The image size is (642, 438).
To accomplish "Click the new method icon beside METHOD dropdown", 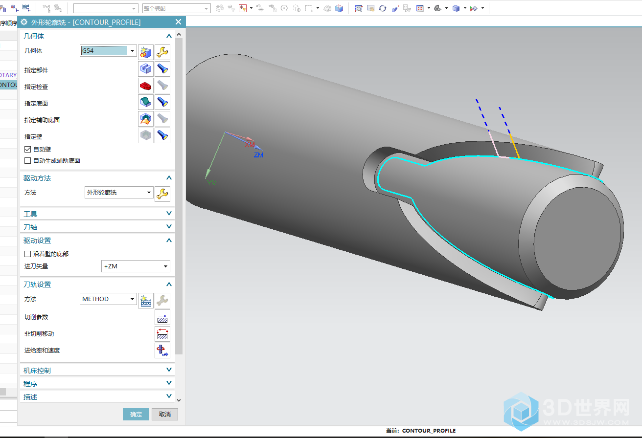I will [146, 300].
